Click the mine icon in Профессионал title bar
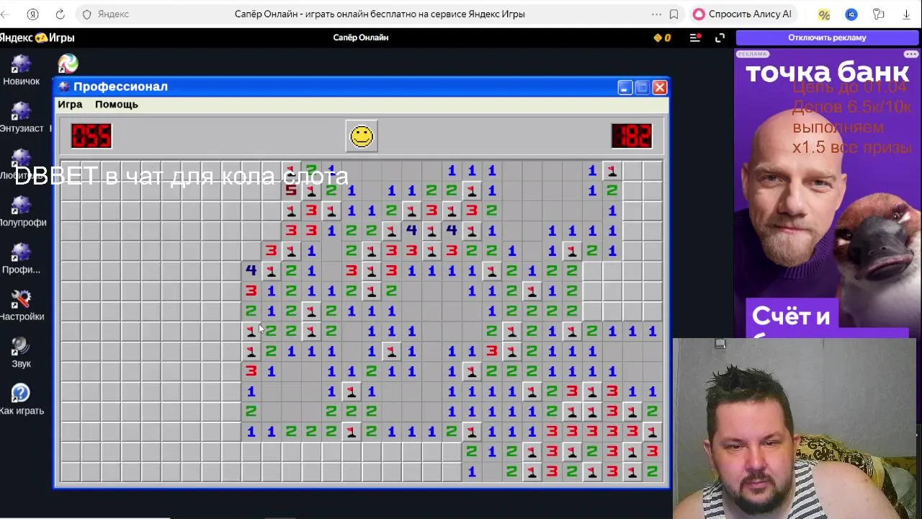The height and width of the screenshot is (519, 922). (64, 86)
